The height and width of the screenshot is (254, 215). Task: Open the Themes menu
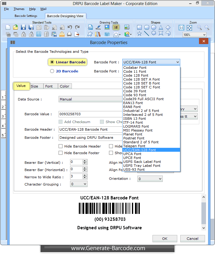(x=19, y=9)
